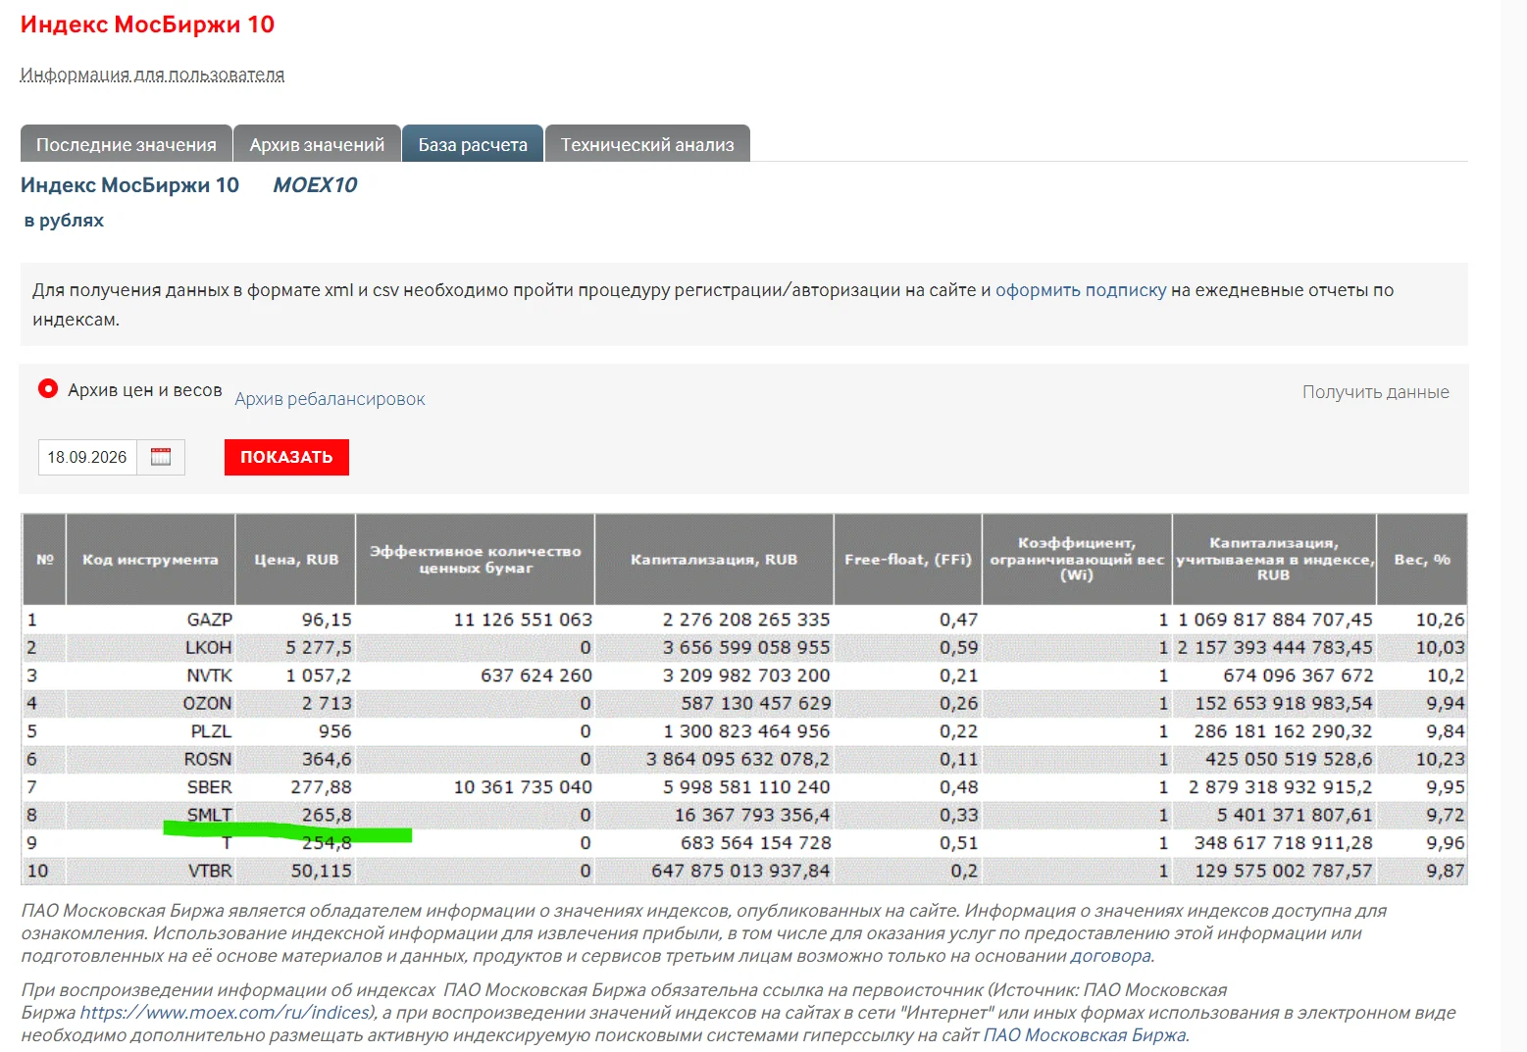
Task: Click the LKOH price value 5 277,5
Action: (319, 647)
